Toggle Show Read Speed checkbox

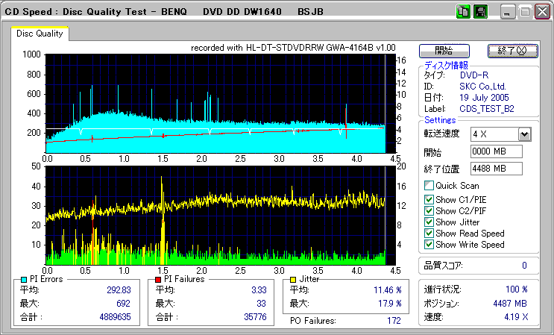429,234
